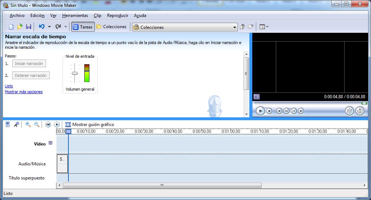
Task: Toggle the Tareas pane button
Action: (x=83, y=27)
